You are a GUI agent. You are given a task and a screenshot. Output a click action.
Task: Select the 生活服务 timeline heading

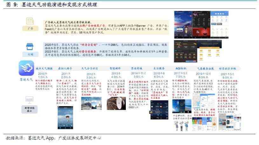coord(159,68)
